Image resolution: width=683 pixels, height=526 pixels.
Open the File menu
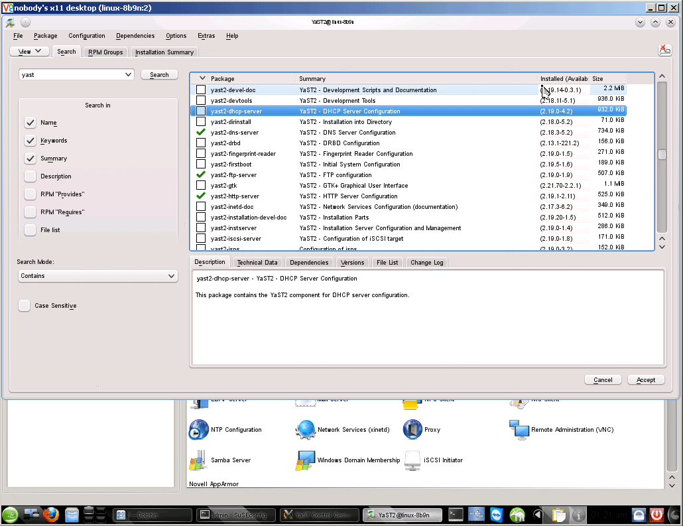click(x=19, y=36)
